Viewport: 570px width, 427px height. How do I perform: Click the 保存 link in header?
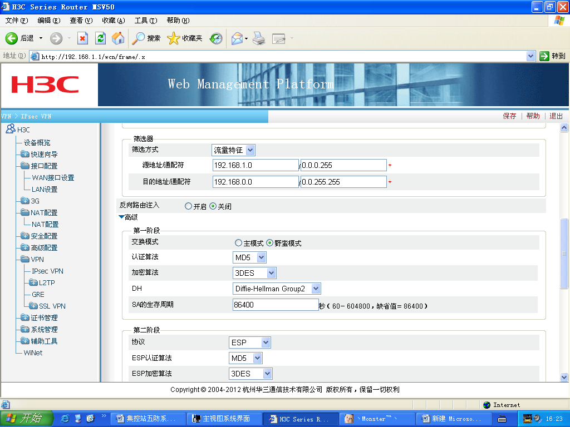point(509,116)
